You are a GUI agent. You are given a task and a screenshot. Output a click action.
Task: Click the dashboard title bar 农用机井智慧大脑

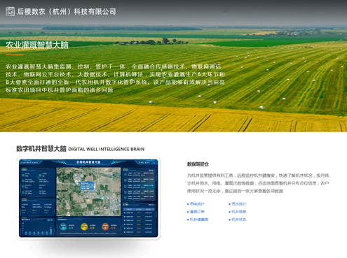(88, 162)
